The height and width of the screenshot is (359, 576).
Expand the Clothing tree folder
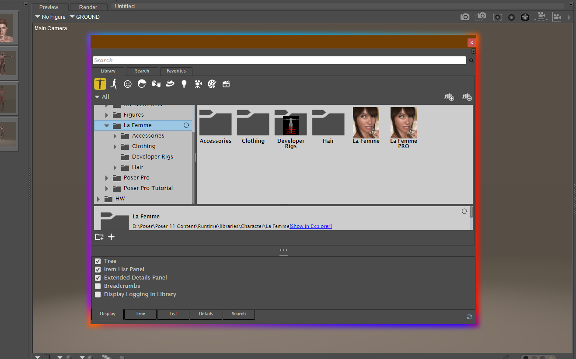115,146
